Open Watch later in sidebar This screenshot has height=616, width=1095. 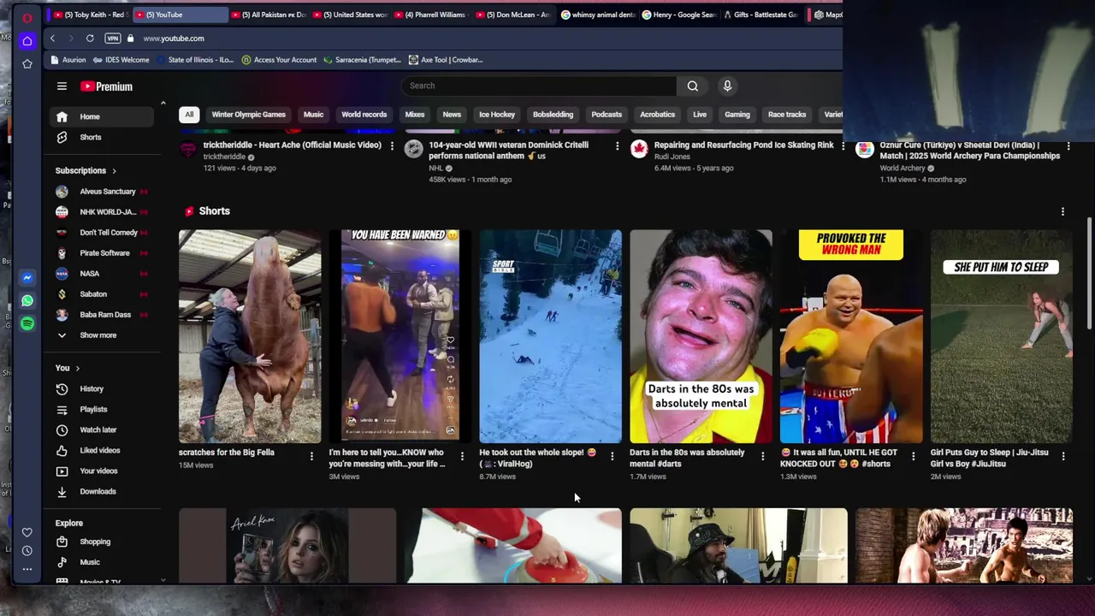(x=103, y=430)
